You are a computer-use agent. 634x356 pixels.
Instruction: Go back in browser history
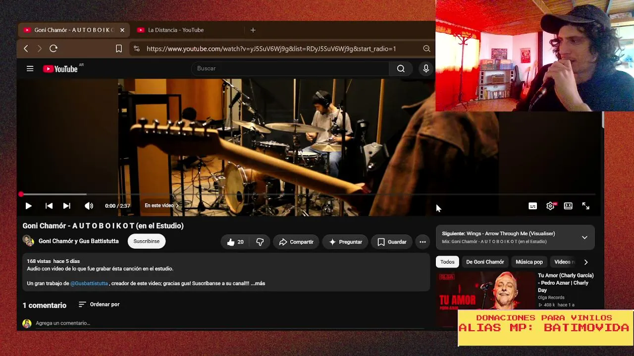pos(26,48)
